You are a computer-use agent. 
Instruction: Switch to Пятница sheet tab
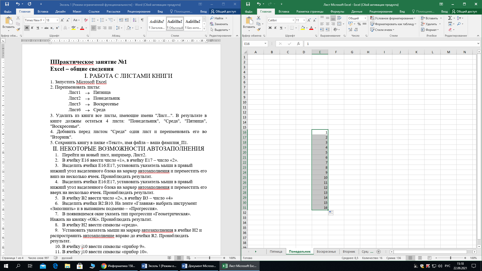[276, 251]
